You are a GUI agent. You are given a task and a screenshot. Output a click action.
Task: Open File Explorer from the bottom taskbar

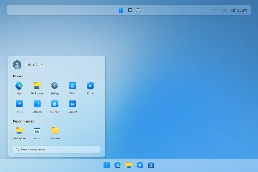coord(129,165)
